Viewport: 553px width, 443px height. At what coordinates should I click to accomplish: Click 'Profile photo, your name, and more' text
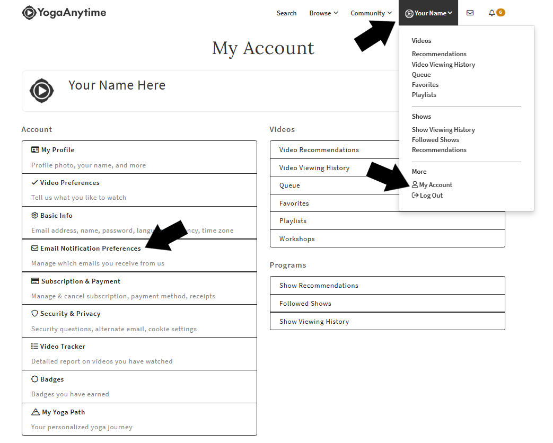89,165
